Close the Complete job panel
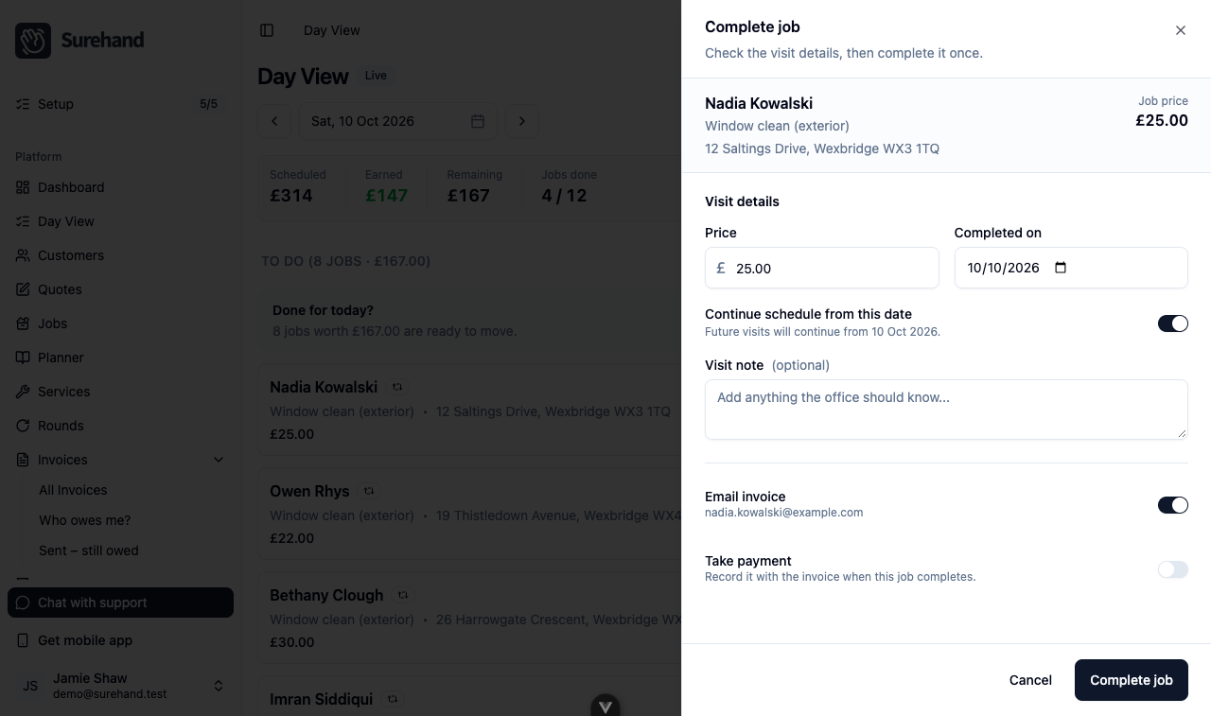 pyautogui.click(x=1181, y=30)
